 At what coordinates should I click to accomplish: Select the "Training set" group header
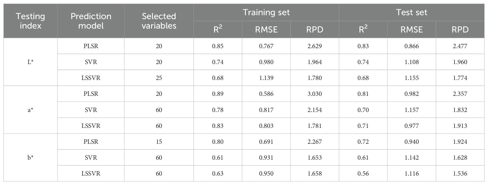tap(266, 12)
